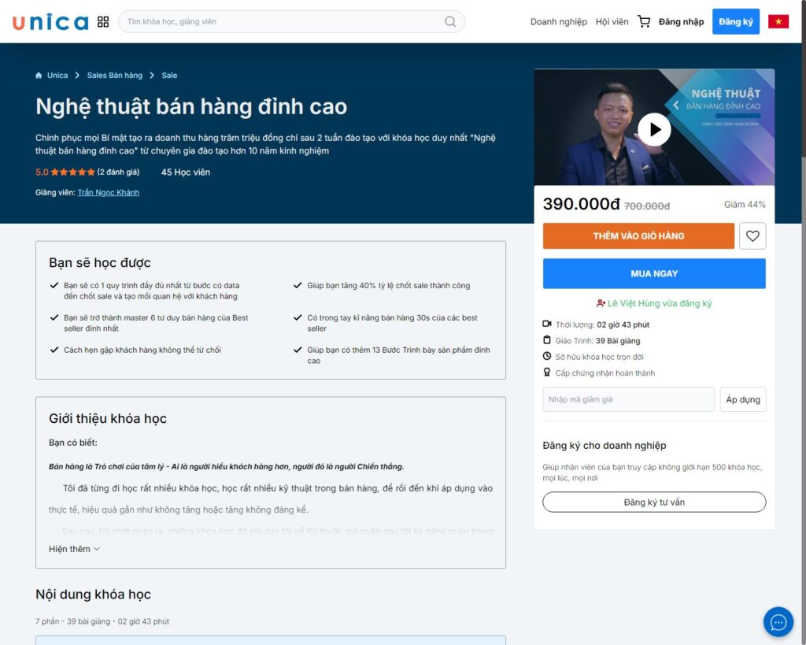Switch language via Vietnam flag icon

[x=778, y=22]
